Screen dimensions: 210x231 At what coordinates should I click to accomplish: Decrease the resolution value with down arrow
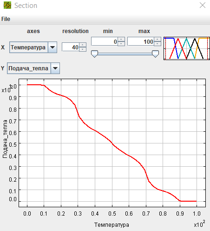click(83, 49)
